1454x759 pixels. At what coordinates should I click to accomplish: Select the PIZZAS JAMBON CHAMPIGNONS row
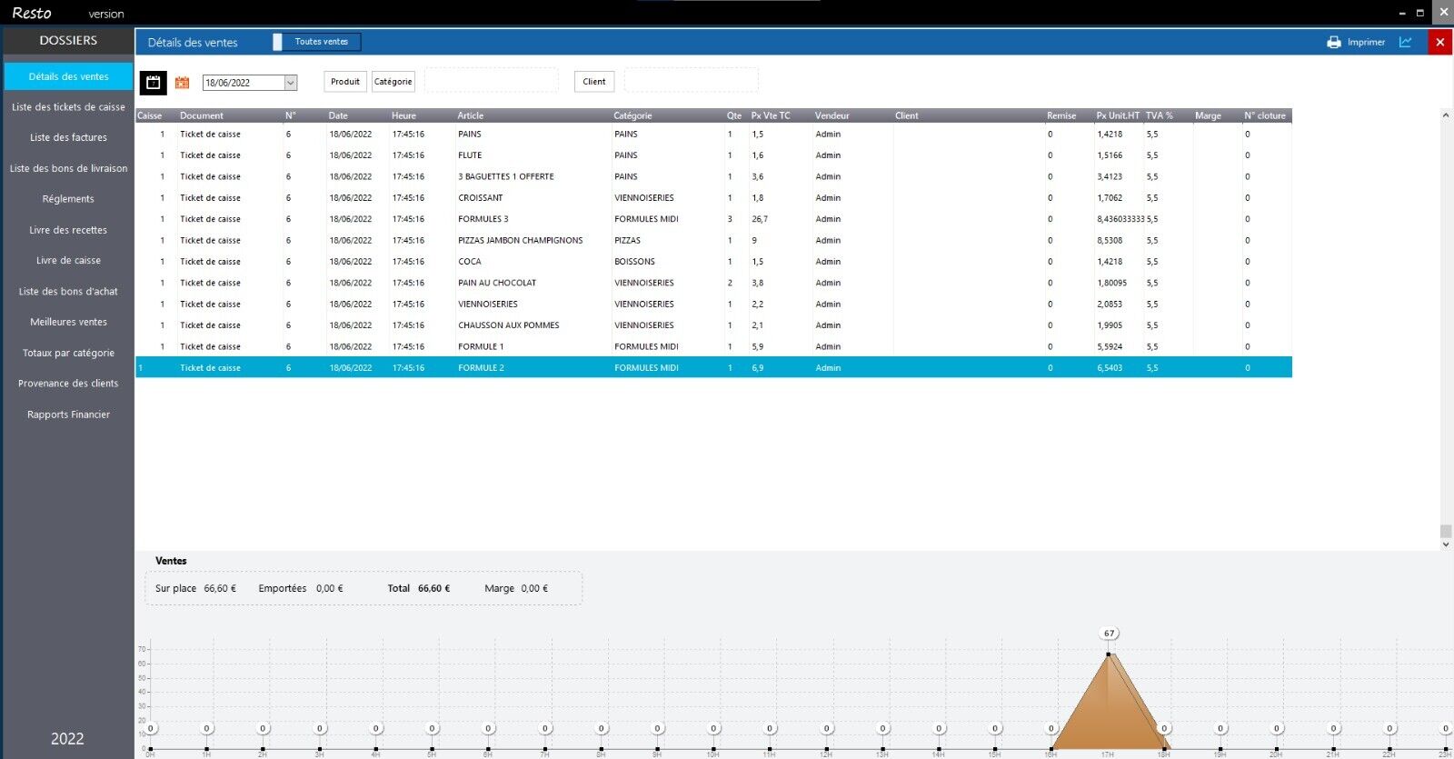520,241
